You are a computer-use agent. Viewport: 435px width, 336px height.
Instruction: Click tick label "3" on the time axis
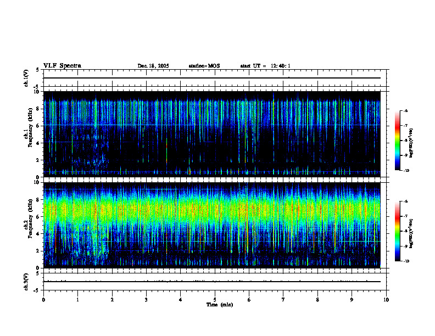click(146, 300)
